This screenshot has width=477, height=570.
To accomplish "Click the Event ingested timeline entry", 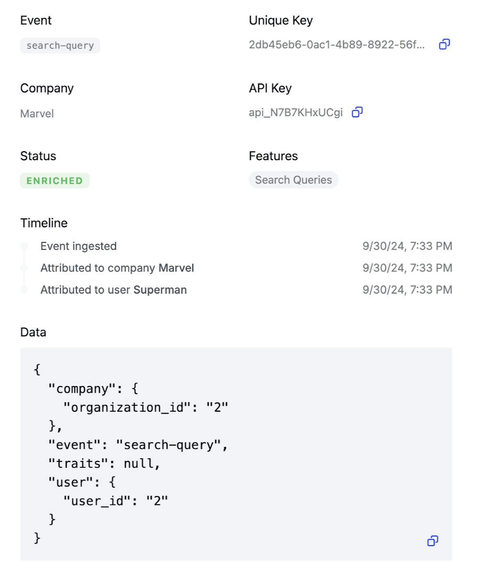I will (79, 246).
